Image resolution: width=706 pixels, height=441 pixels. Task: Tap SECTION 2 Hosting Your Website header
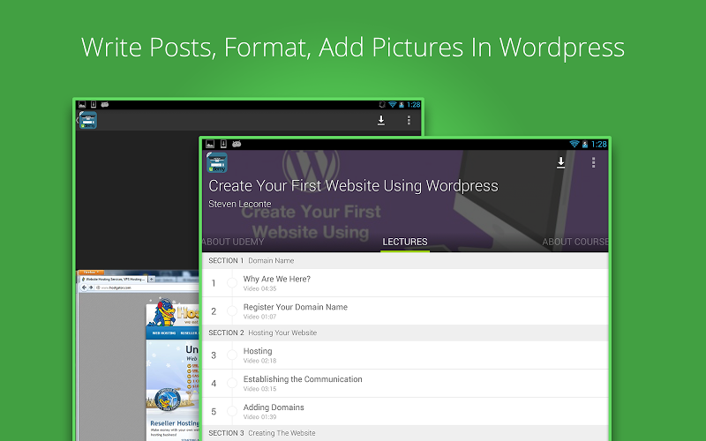[x=405, y=333]
